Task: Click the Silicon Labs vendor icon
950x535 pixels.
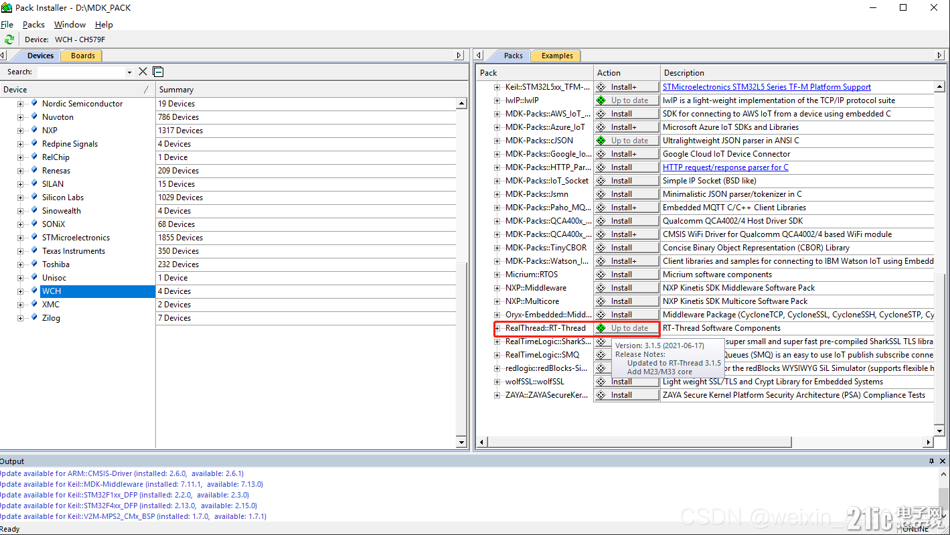Action: pos(34,197)
